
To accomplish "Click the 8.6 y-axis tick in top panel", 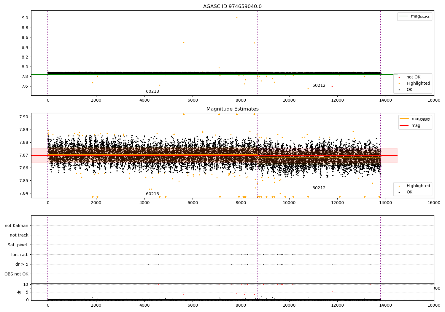I will [x=25, y=38].
